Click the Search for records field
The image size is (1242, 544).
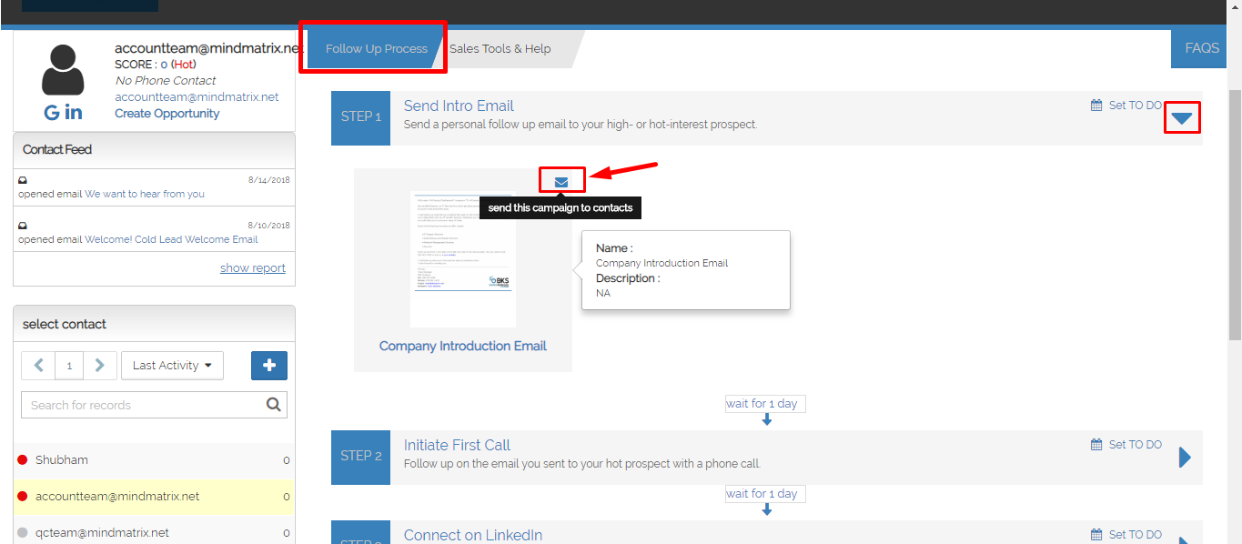[x=146, y=405]
